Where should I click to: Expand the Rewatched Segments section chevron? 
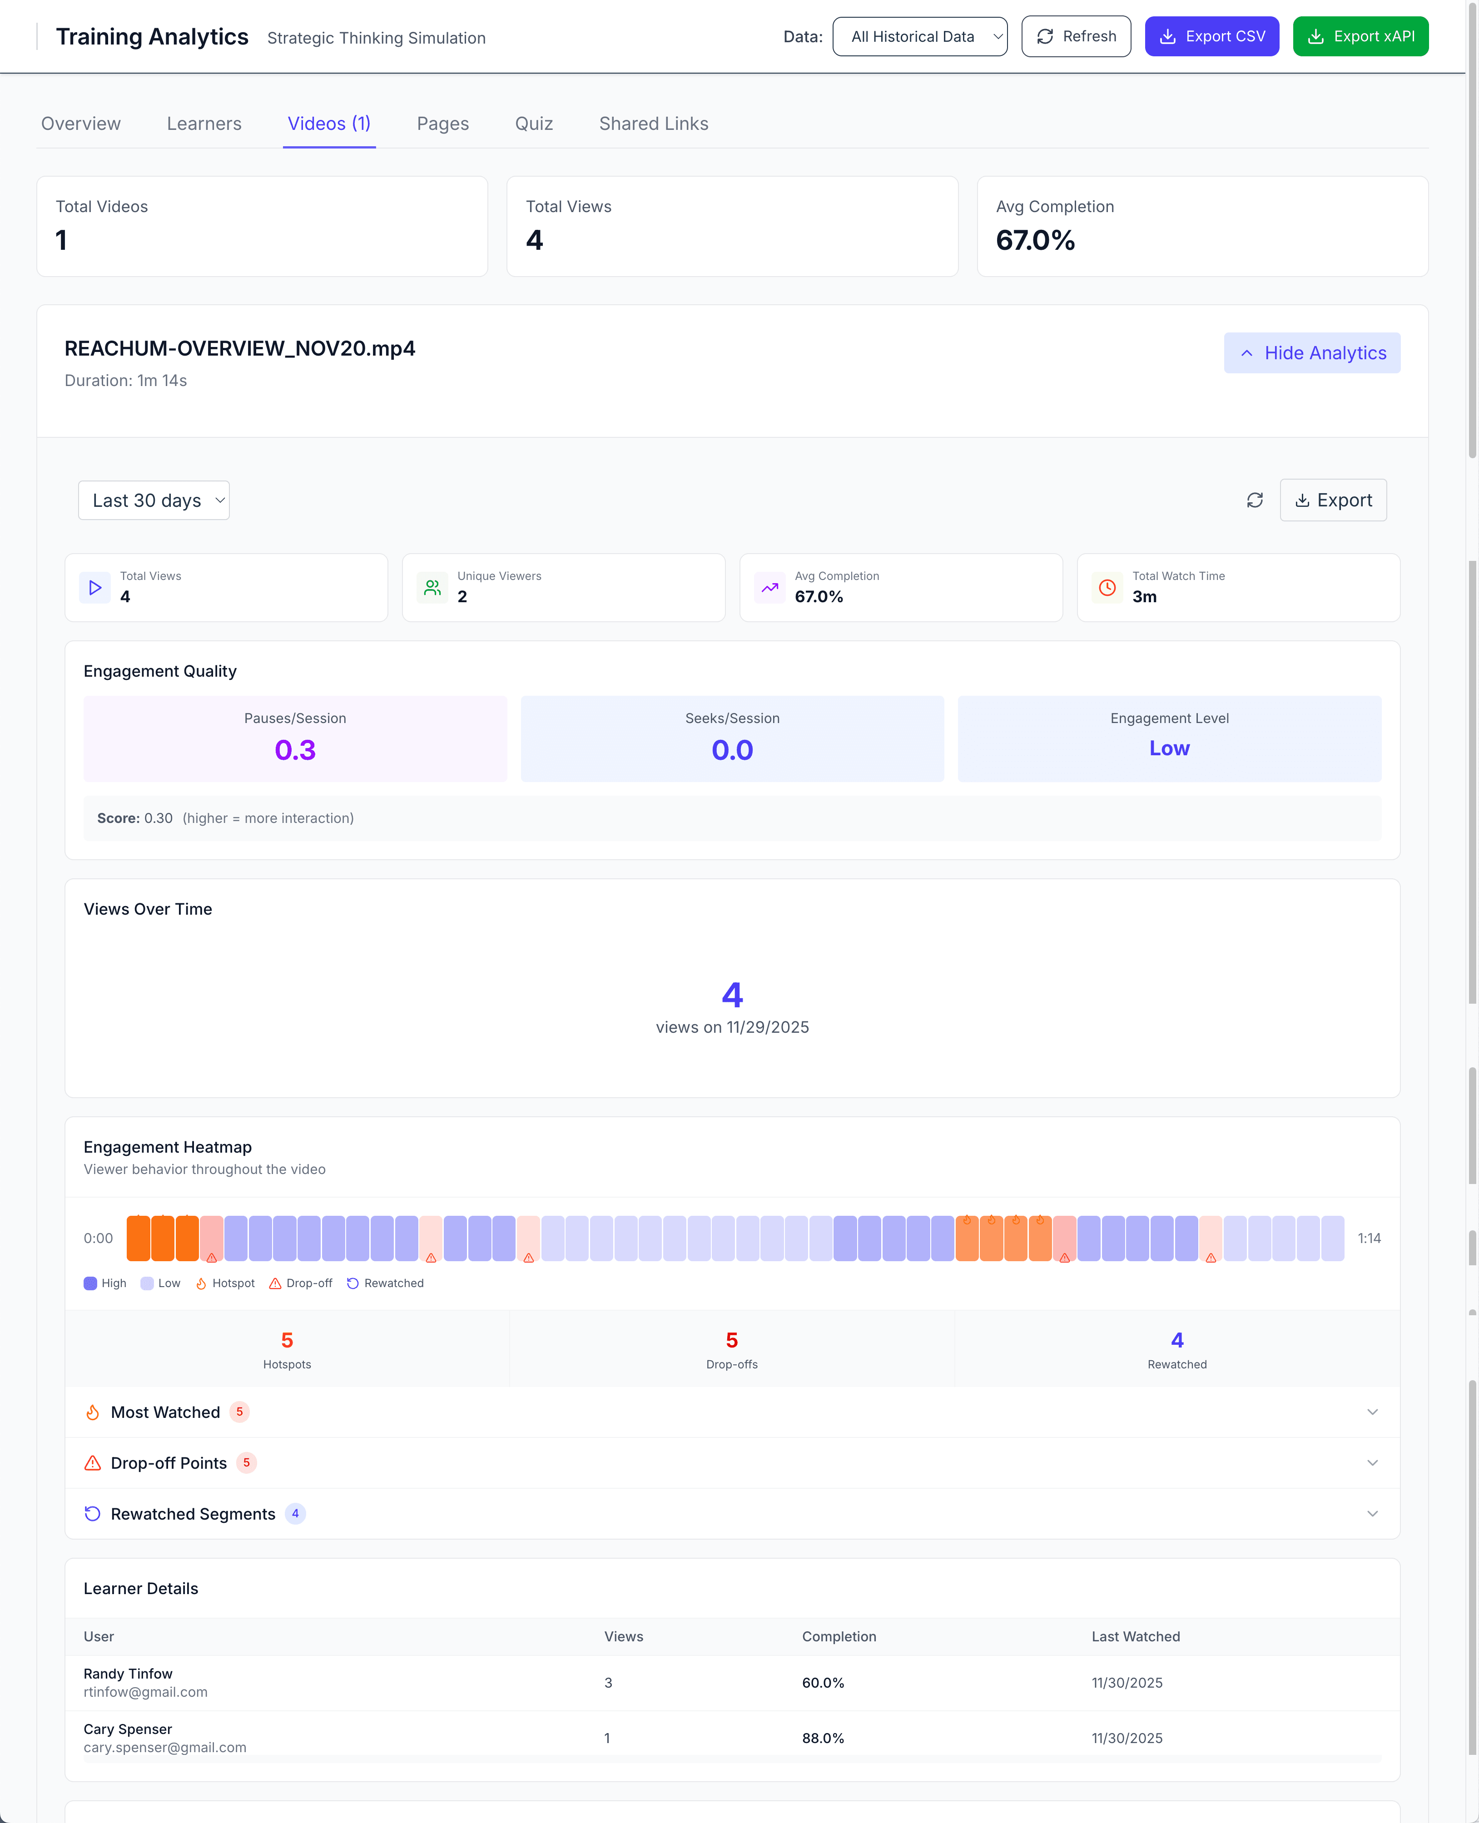coord(1372,1514)
